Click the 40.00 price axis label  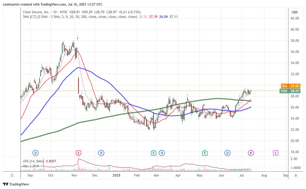pos(295,29)
